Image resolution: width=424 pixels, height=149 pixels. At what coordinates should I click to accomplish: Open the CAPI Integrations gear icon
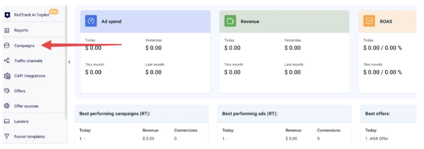pyautogui.click(x=7, y=76)
